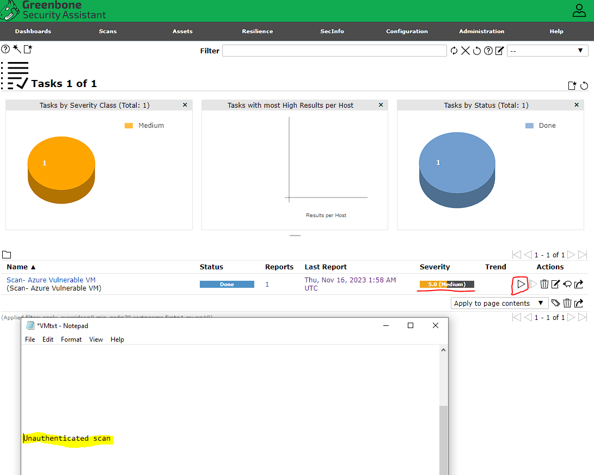Close Tasks by Severity Class chart
Image resolution: width=594 pixels, height=475 pixels.
pyautogui.click(x=185, y=105)
